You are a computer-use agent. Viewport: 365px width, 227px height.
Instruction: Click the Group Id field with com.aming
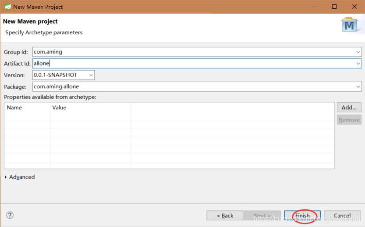(197, 52)
